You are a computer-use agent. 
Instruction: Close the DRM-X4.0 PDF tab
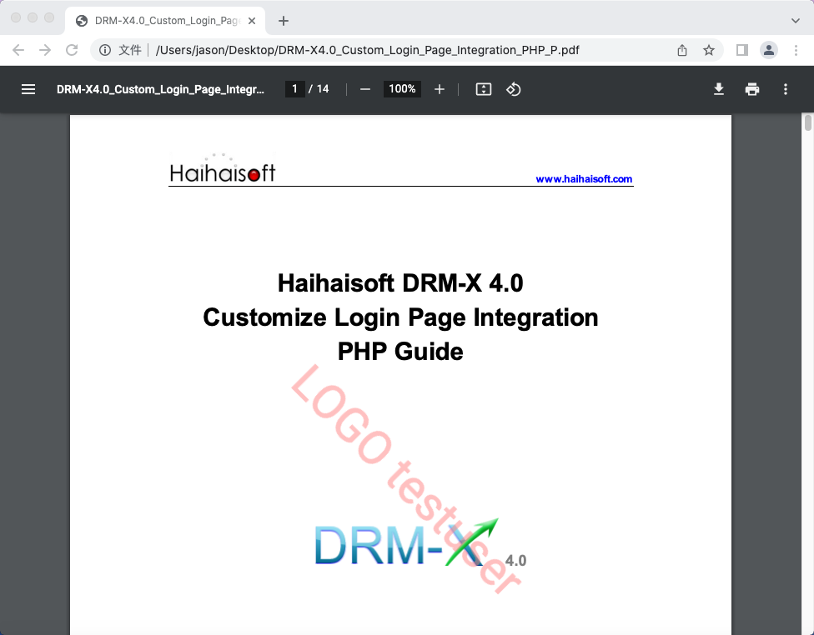pyautogui.click(x=252, y=21)
